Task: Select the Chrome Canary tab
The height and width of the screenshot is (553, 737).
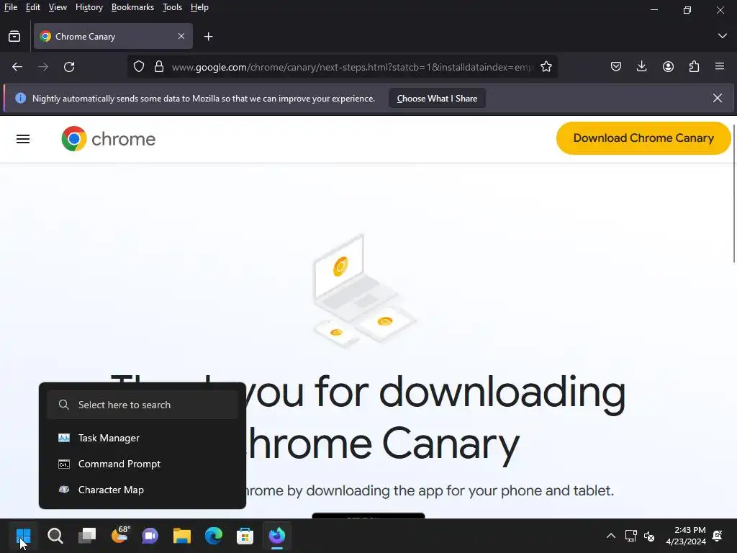Action: (113, 36)
